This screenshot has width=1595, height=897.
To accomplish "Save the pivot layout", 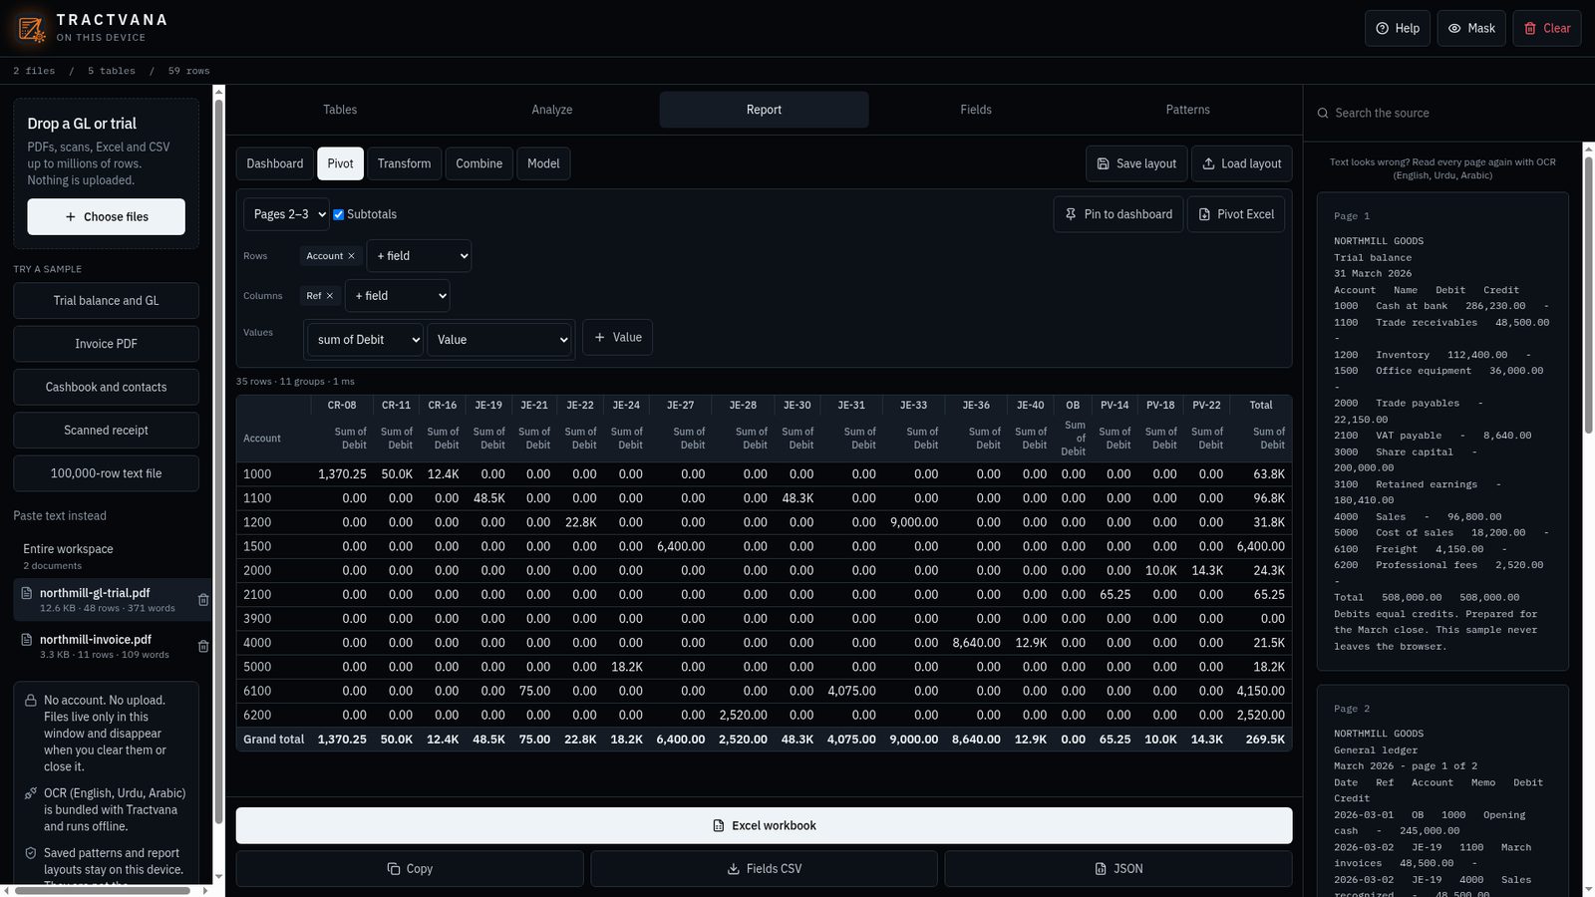I will tap(1136, 163).
